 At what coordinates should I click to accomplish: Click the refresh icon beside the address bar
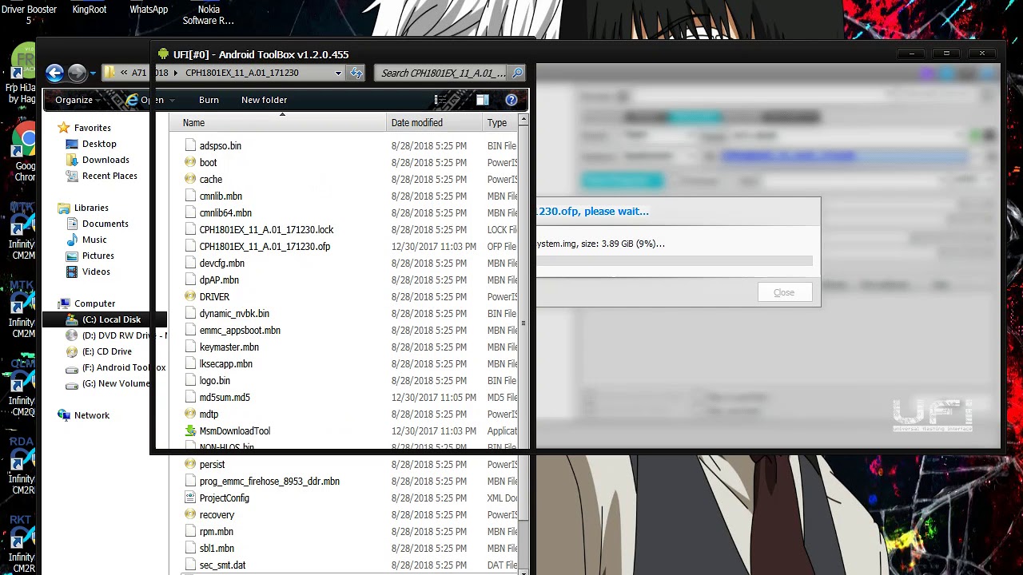pos(356,73)
